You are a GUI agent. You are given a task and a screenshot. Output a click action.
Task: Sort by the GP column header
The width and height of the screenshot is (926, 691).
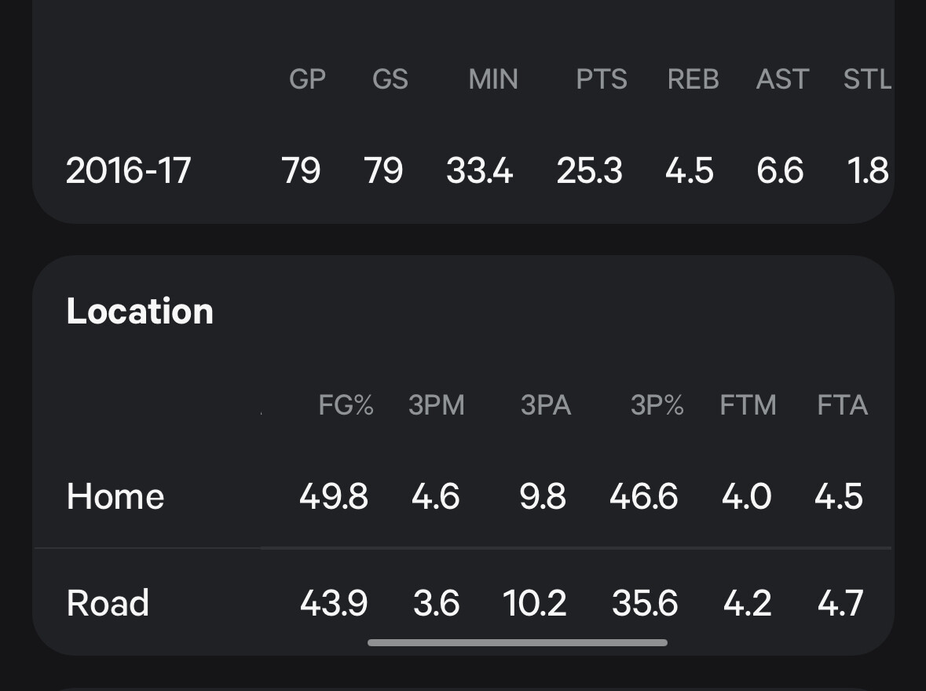(307, 79)
